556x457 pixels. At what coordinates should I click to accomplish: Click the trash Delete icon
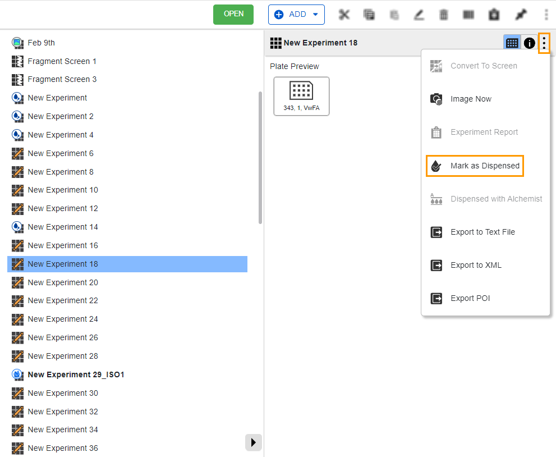443,15
